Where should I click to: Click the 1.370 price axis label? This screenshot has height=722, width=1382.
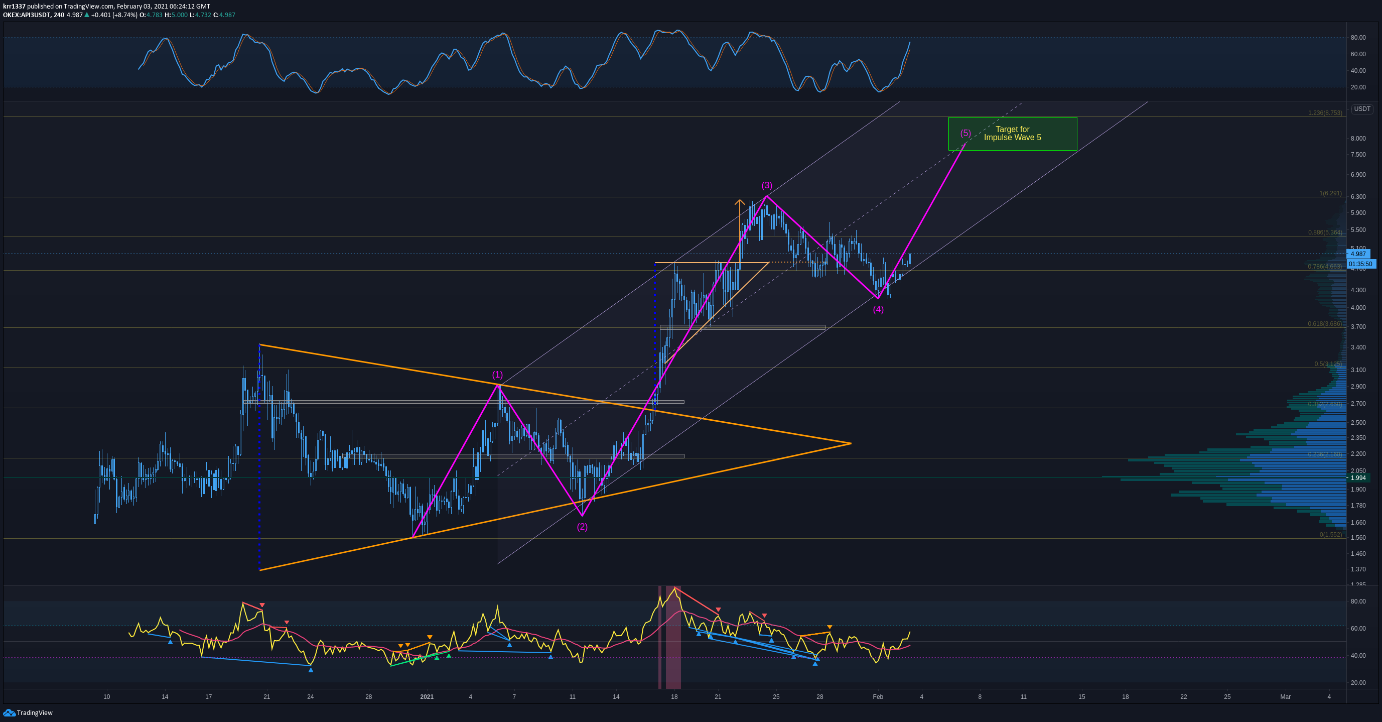(1358, 569)
